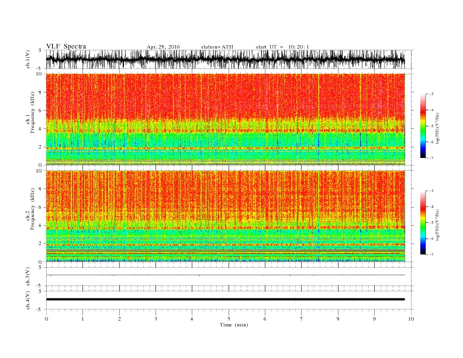Click the ch.1 spectrogram plot
The image size is (463, 358).
tap(226, 119)
